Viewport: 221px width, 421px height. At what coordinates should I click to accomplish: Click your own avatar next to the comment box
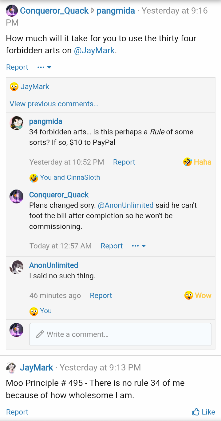(16, 330)
